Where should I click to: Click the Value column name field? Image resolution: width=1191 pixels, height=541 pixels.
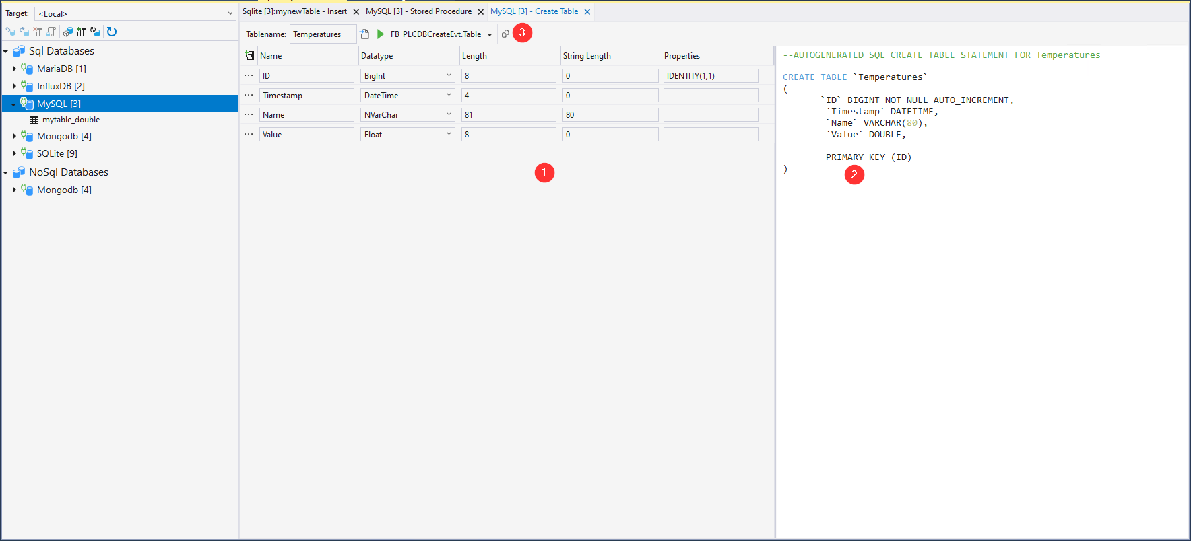(x=307, y=134)
